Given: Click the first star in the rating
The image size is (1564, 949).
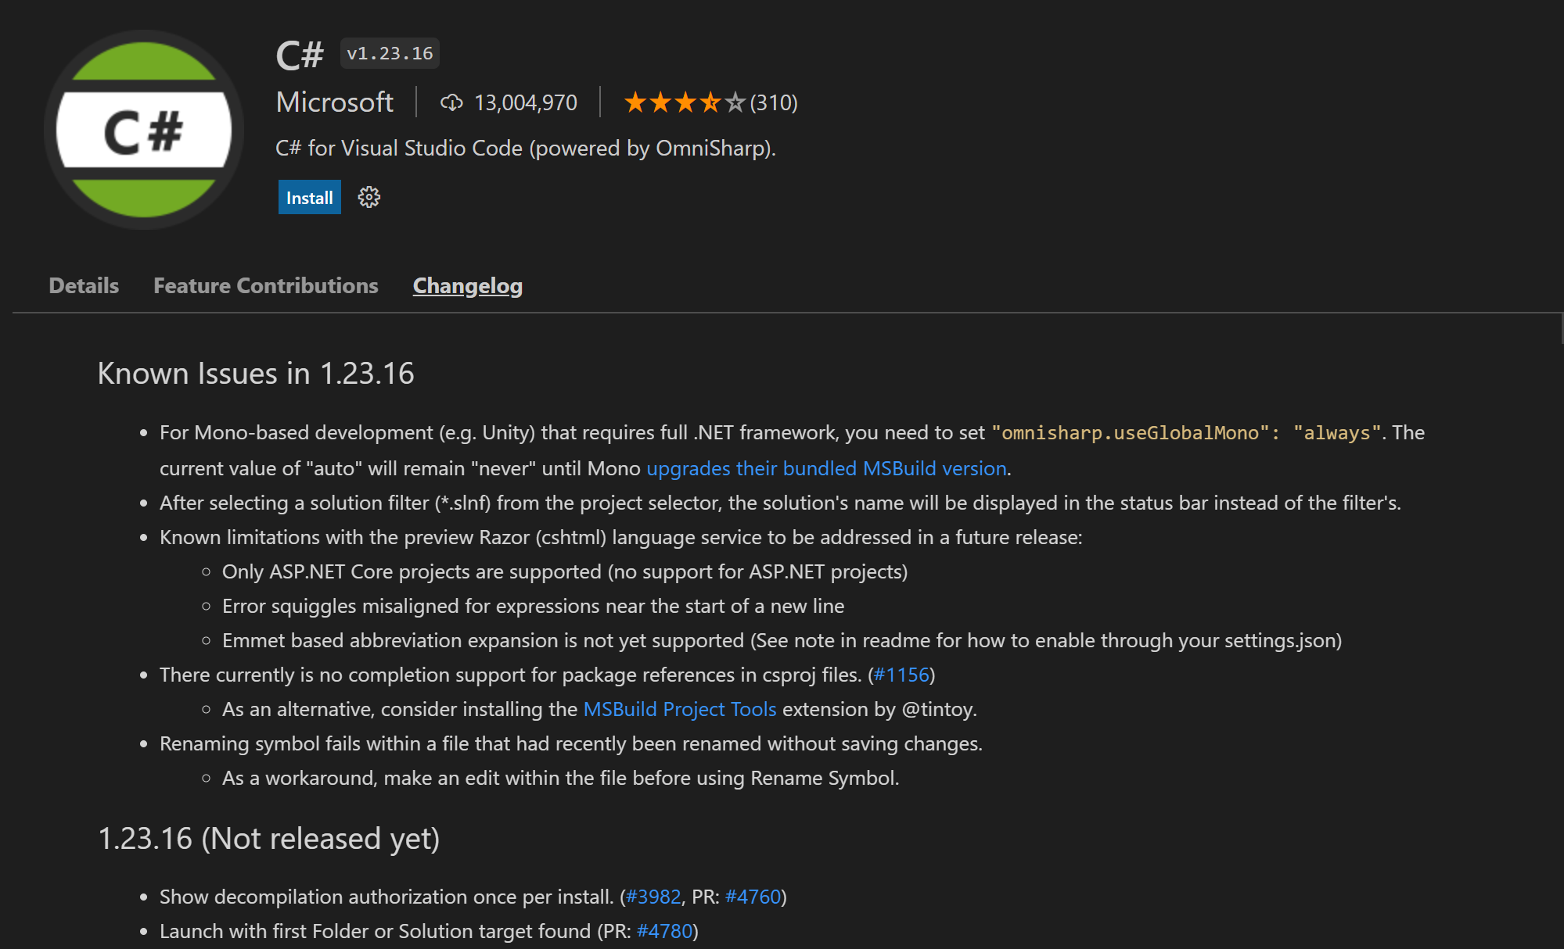Looking at the screenshot, I should pos(634,102).
